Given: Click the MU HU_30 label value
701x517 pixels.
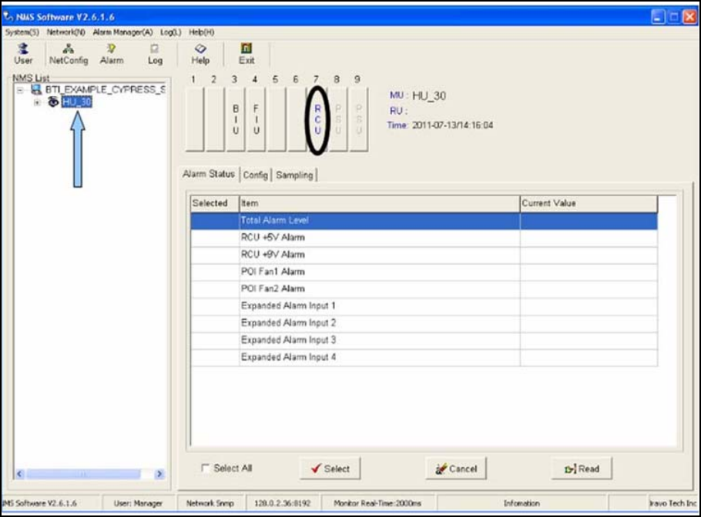Looking at the screenshot, I should point(429,96).
